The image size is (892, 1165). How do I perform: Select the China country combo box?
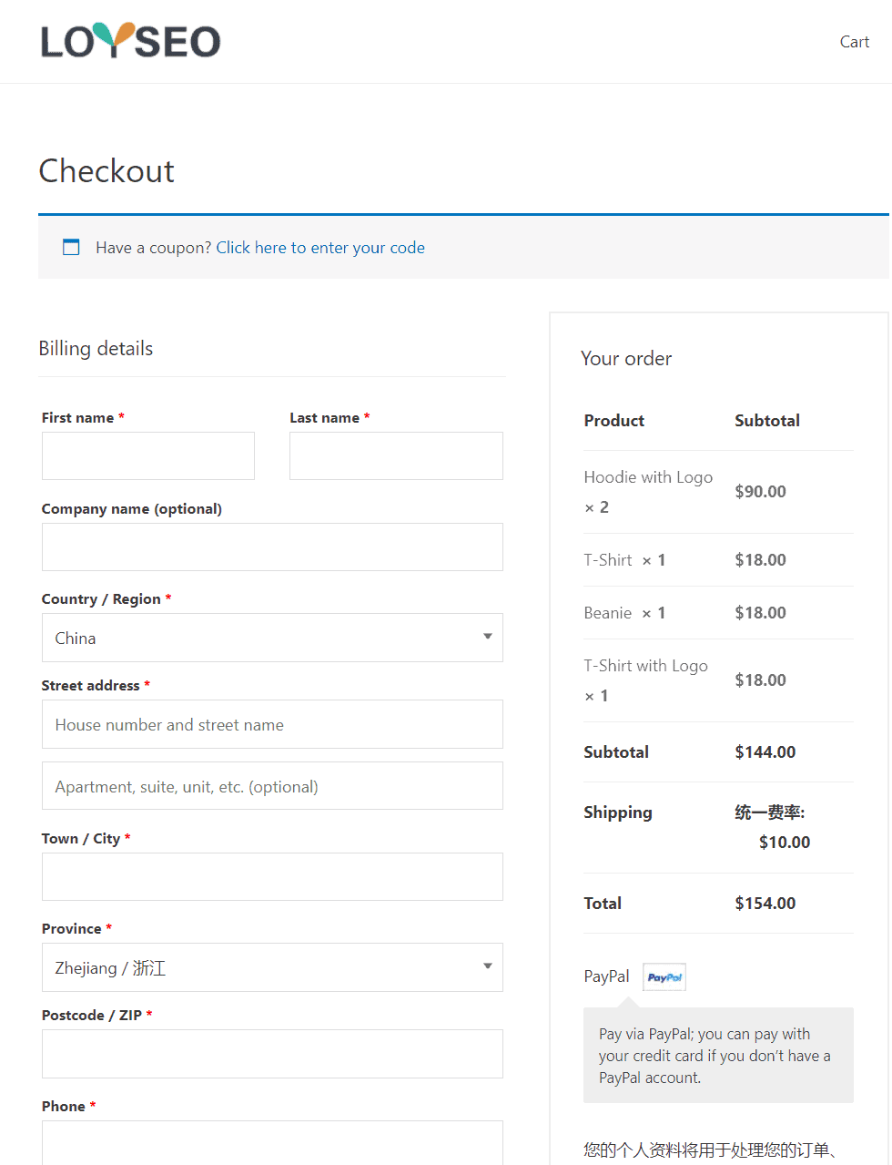[272, 638]
